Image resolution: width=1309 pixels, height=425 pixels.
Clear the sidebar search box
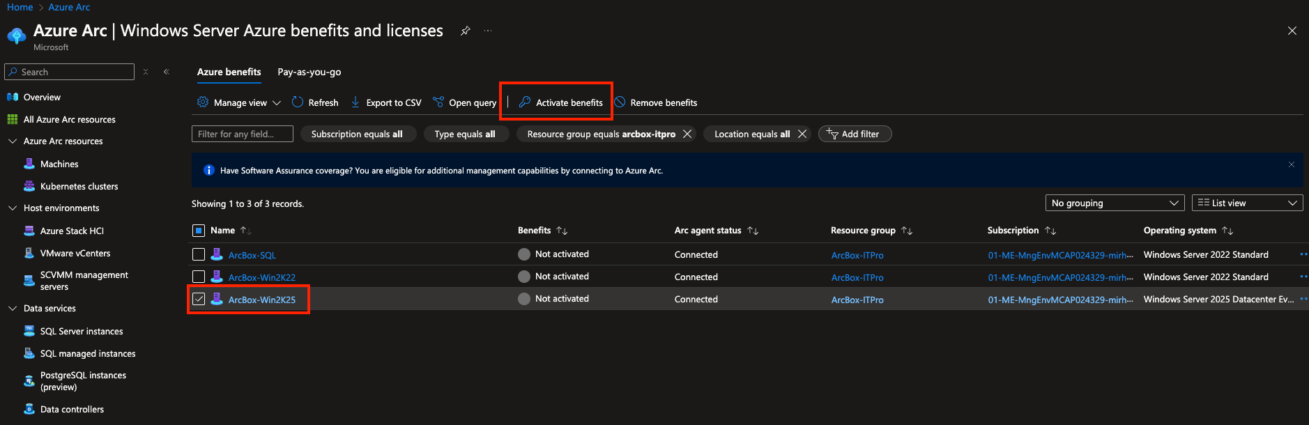coord(146,72)
